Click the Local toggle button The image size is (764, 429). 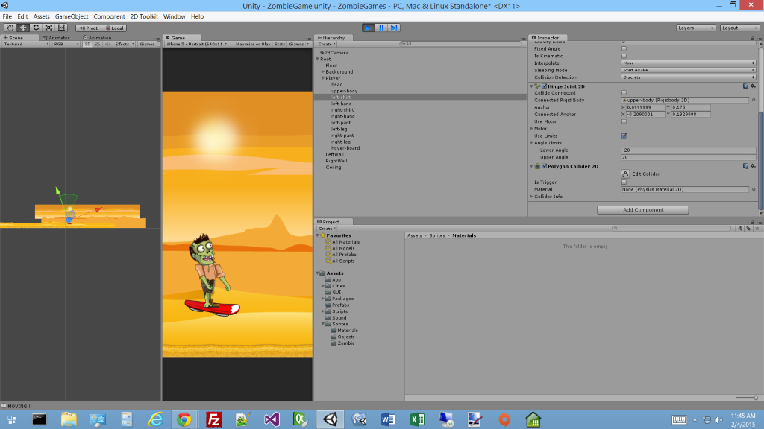point(114,28)
